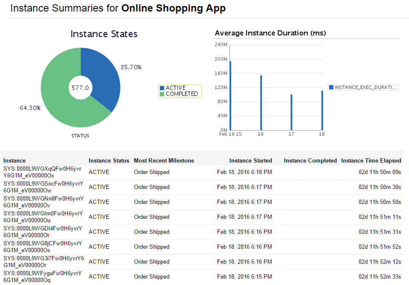Select instance ending in eV00000Ou
409x285 pixels.
(x=43, y=217)
